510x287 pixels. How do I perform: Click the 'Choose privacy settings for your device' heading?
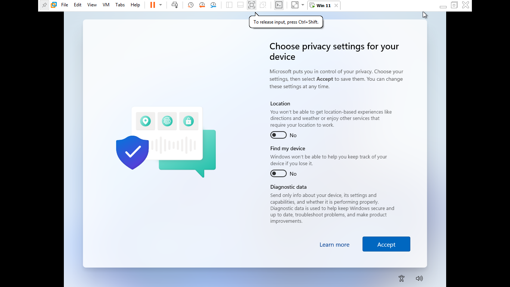[x=334, y=52]
